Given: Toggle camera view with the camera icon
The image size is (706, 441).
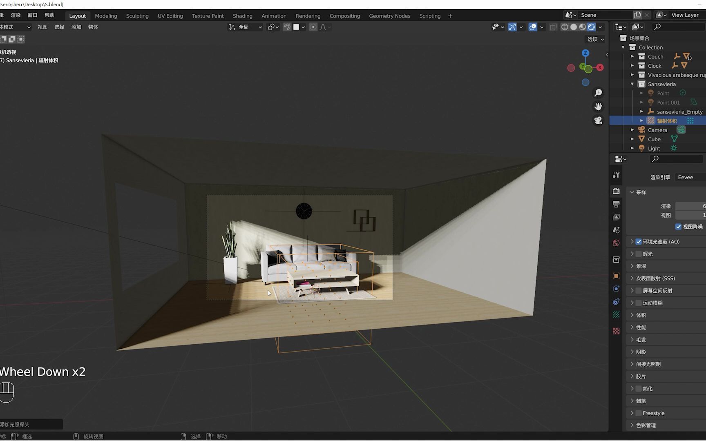Looking at the screenshot, I should coord(598,120).
